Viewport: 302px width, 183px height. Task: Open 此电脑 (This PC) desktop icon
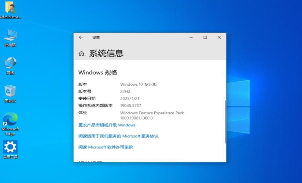10,36
